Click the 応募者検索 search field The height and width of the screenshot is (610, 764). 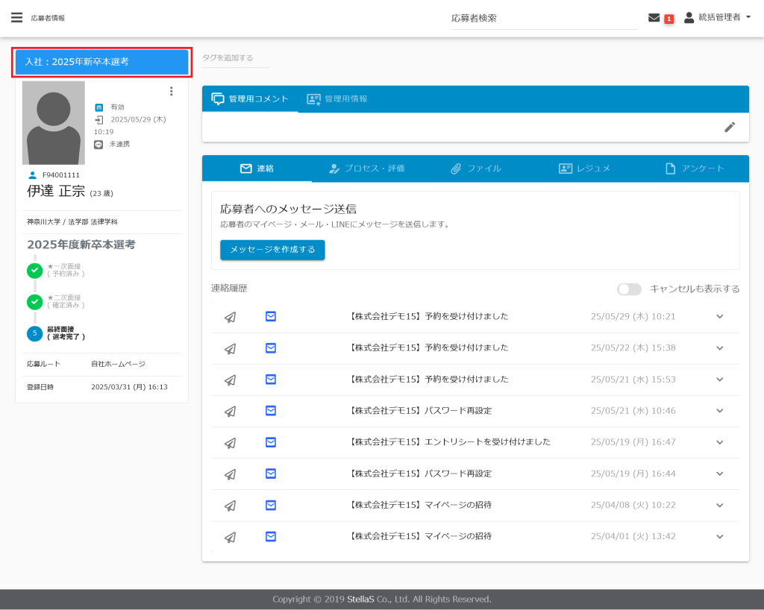(x=543, y=19)
